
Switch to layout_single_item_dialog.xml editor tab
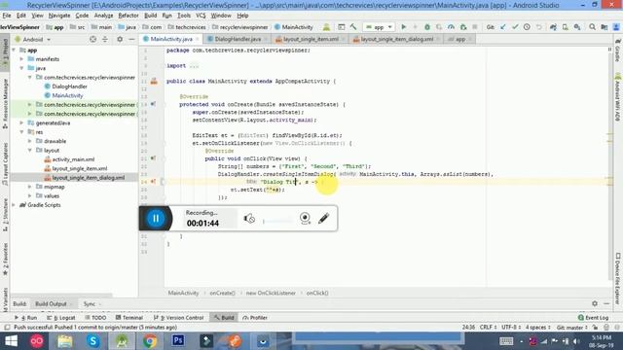tap(396, 39)
